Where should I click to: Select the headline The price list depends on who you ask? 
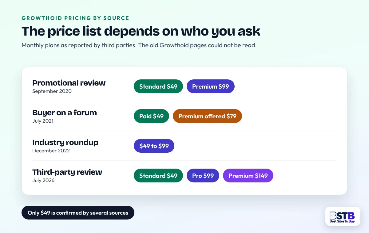tap(141, 31)
